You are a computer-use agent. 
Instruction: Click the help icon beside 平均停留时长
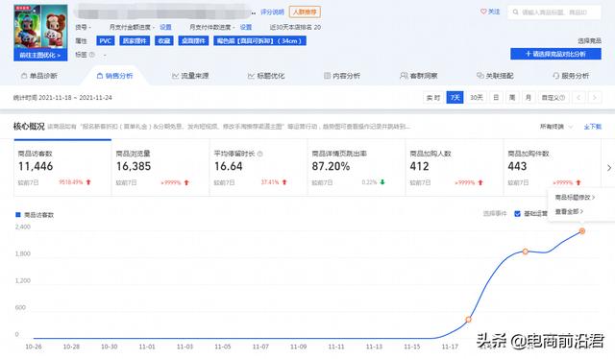point(259,154)
